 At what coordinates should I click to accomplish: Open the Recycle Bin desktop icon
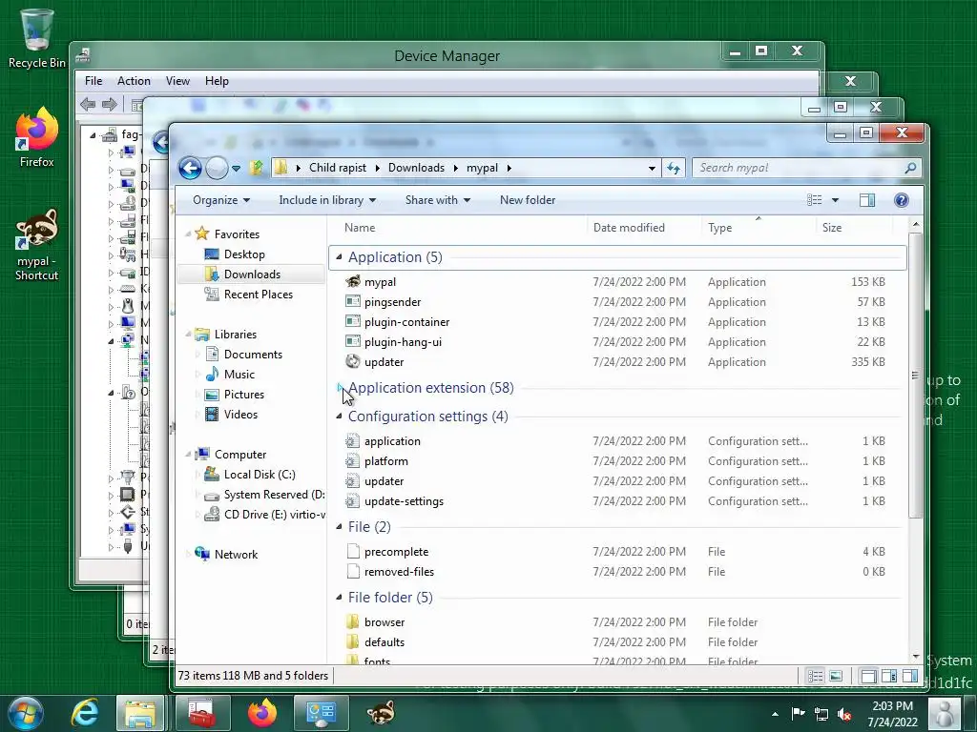pyautogui.click(x=37, y=38)
